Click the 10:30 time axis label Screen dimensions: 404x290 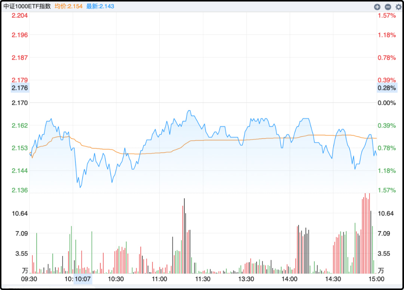tap(116, 279)
